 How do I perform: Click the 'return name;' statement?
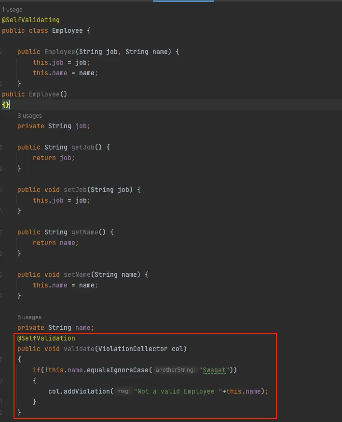click(55, 243)
